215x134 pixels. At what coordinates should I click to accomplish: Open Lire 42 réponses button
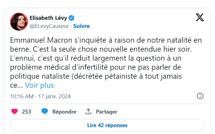(x=107, y=125)
